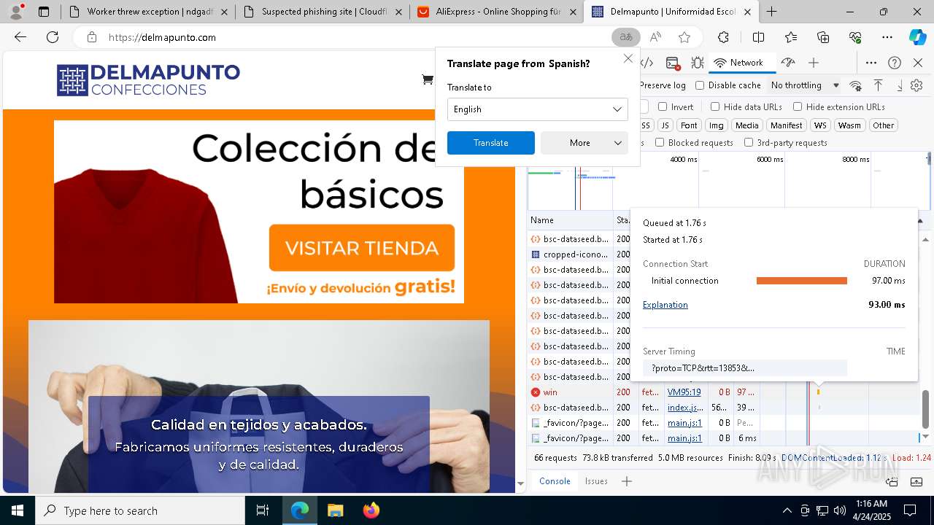Filter requests by Img type
Image resolution: width=934 pixels, height=525 pixels.
point(717,125)
